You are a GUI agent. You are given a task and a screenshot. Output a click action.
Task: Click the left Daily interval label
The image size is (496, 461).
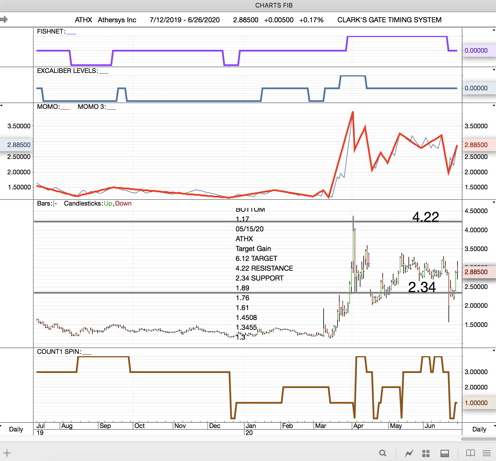coord(16,429)
